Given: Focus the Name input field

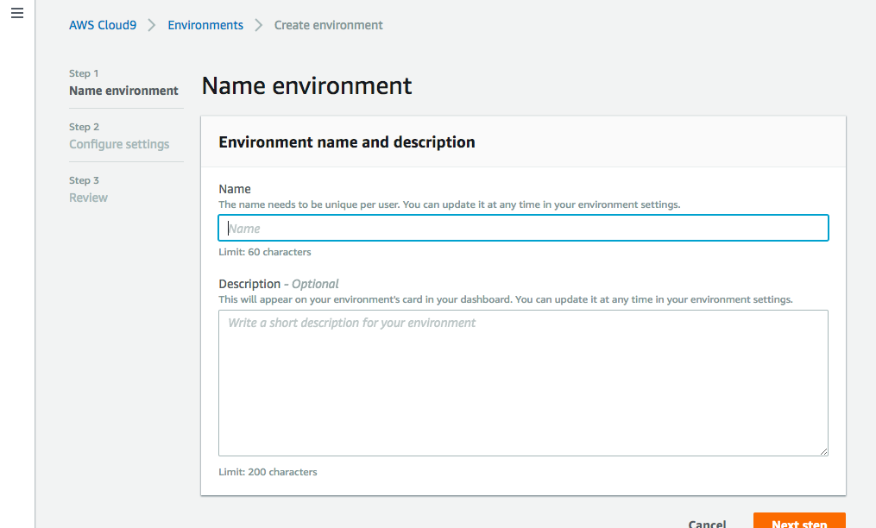Looking at the screenshot, I should click(523, 229).
